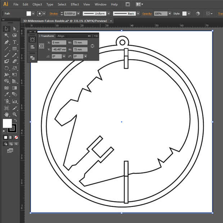Select the Blend tool
This screenshot has width=223, height=223.
click(x=14, y=94)
